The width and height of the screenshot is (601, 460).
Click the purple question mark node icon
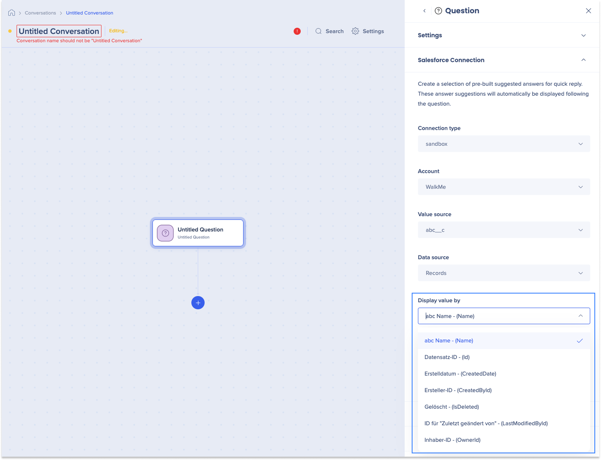[165, 233]
